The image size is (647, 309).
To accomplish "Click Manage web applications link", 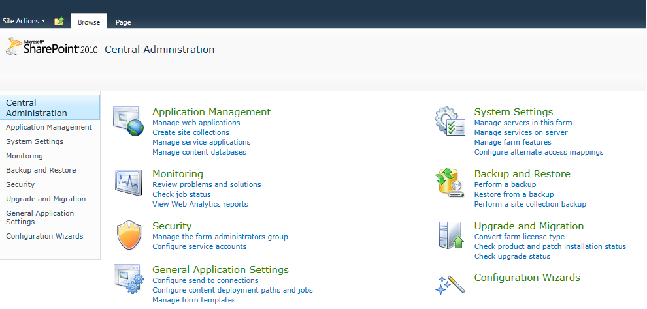I will click(x=197, y=123).
